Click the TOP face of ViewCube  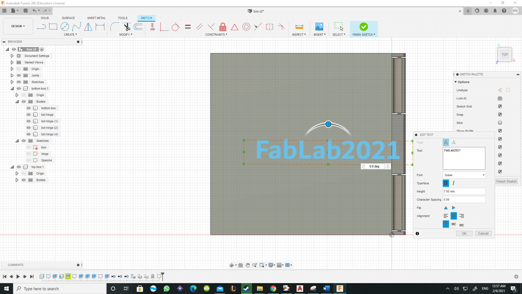pyautogui.click(x=505, y=54)
